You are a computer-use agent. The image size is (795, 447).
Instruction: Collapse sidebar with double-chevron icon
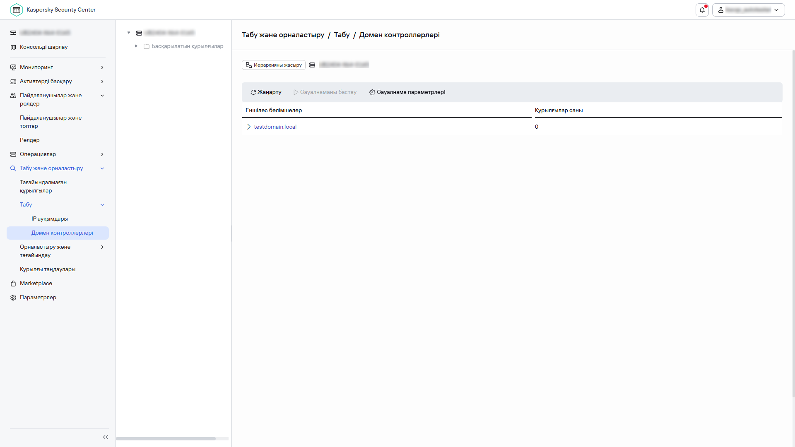point(106,437)
